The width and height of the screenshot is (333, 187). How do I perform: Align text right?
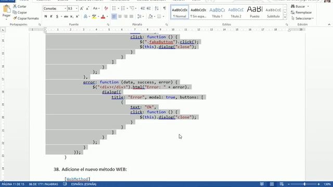coord(125,16)
